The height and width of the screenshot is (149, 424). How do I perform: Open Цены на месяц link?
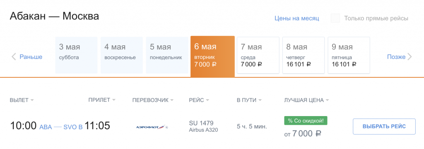(297, 18)
